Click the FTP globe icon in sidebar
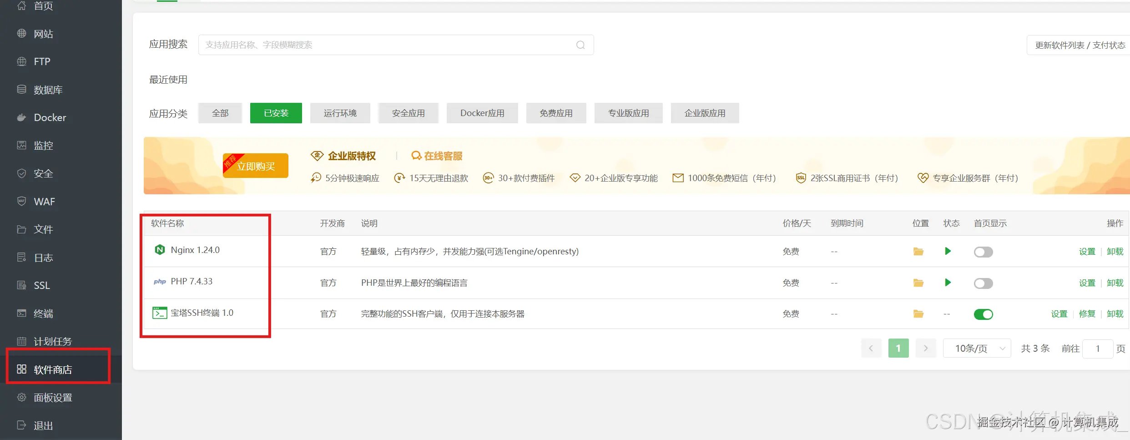 click(21, 61)
